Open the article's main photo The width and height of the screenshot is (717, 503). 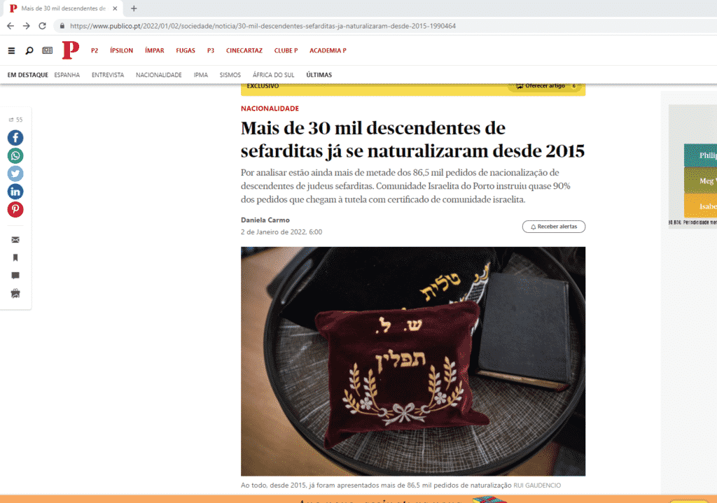[x=413, y=362]
